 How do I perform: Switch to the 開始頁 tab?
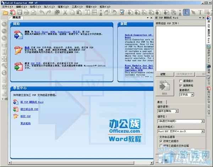point(16,18)
